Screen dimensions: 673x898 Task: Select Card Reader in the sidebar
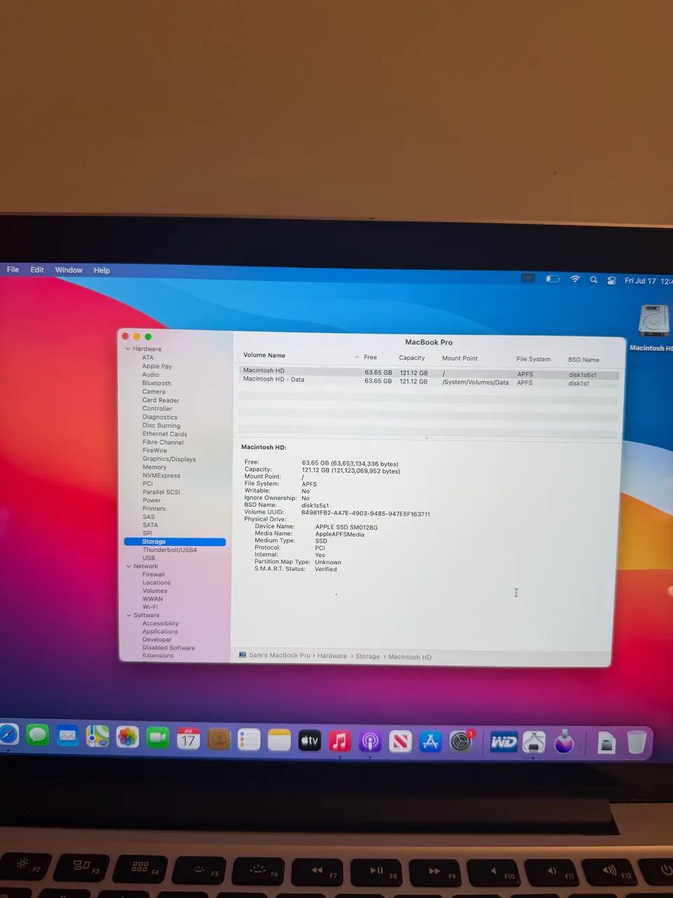pyautogui.click(x=161, y=400)
